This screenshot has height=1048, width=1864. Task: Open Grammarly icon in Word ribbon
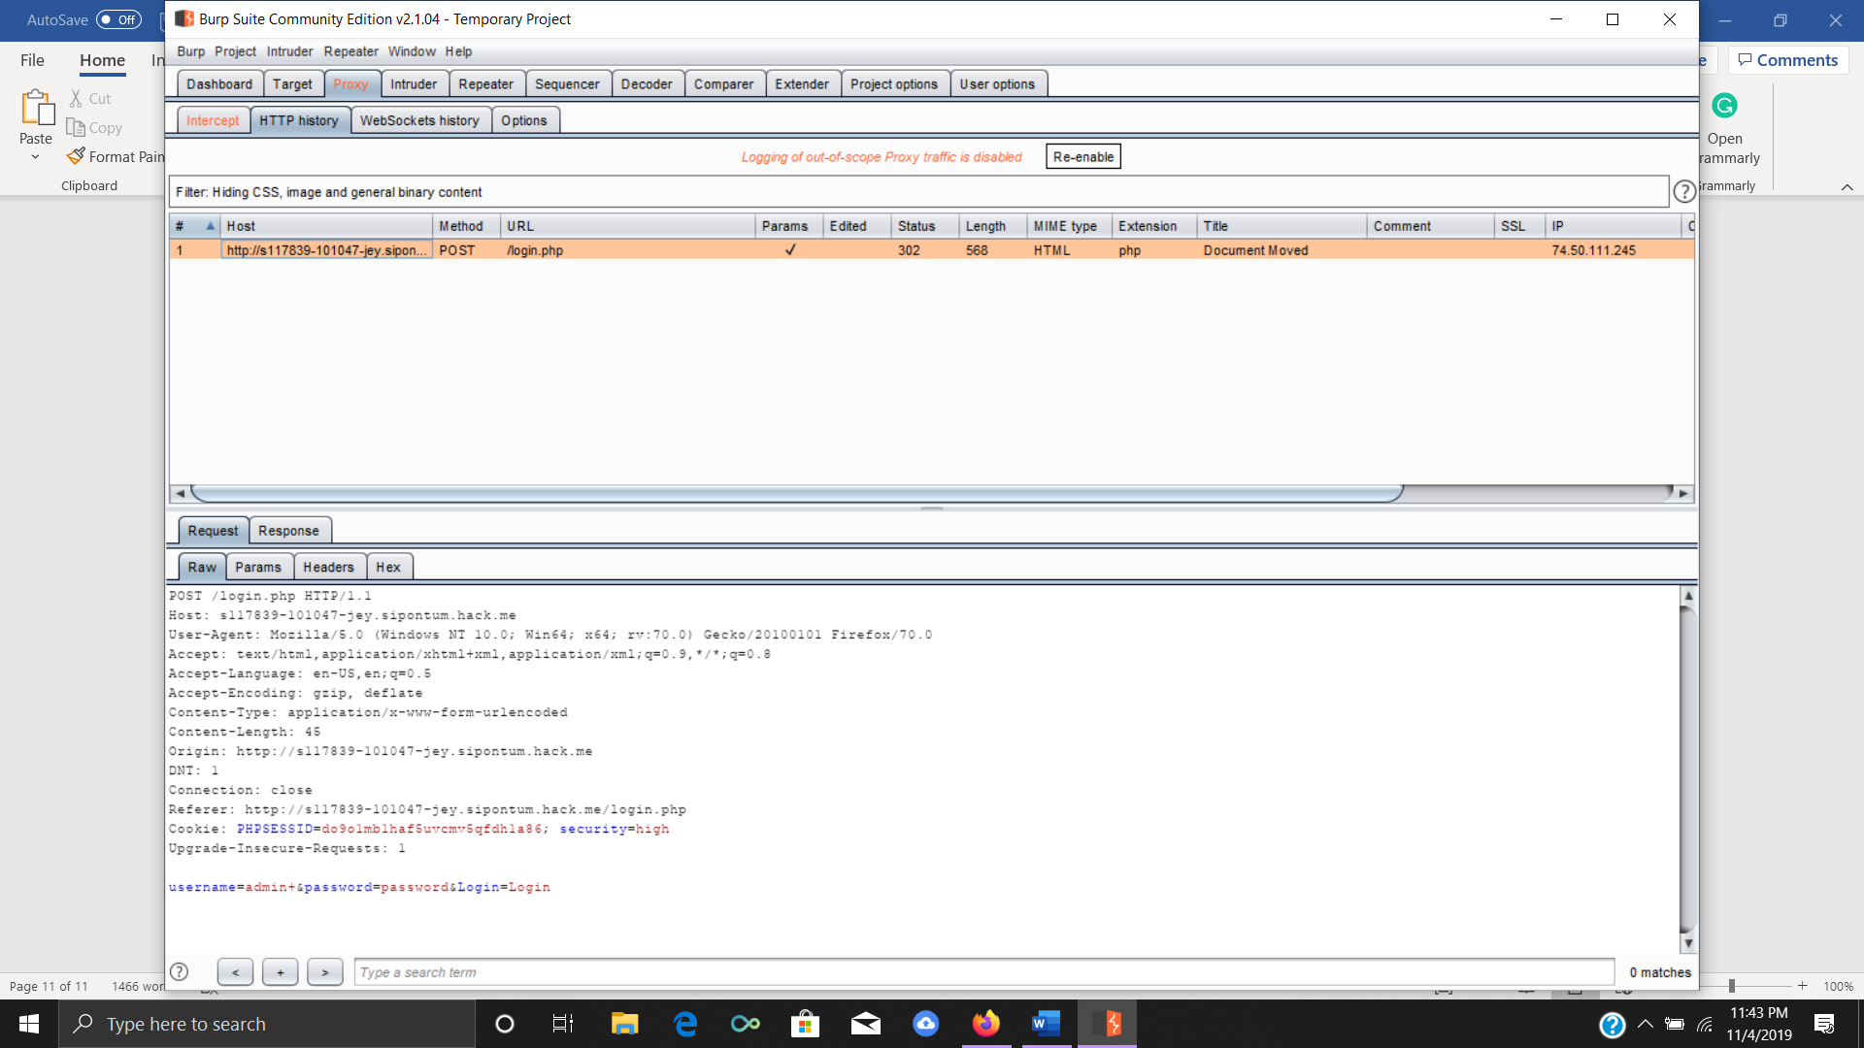tap(1724, 106)
